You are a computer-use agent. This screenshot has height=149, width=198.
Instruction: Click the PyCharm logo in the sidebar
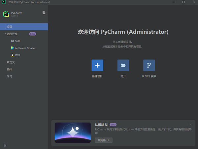coord(6,14)
